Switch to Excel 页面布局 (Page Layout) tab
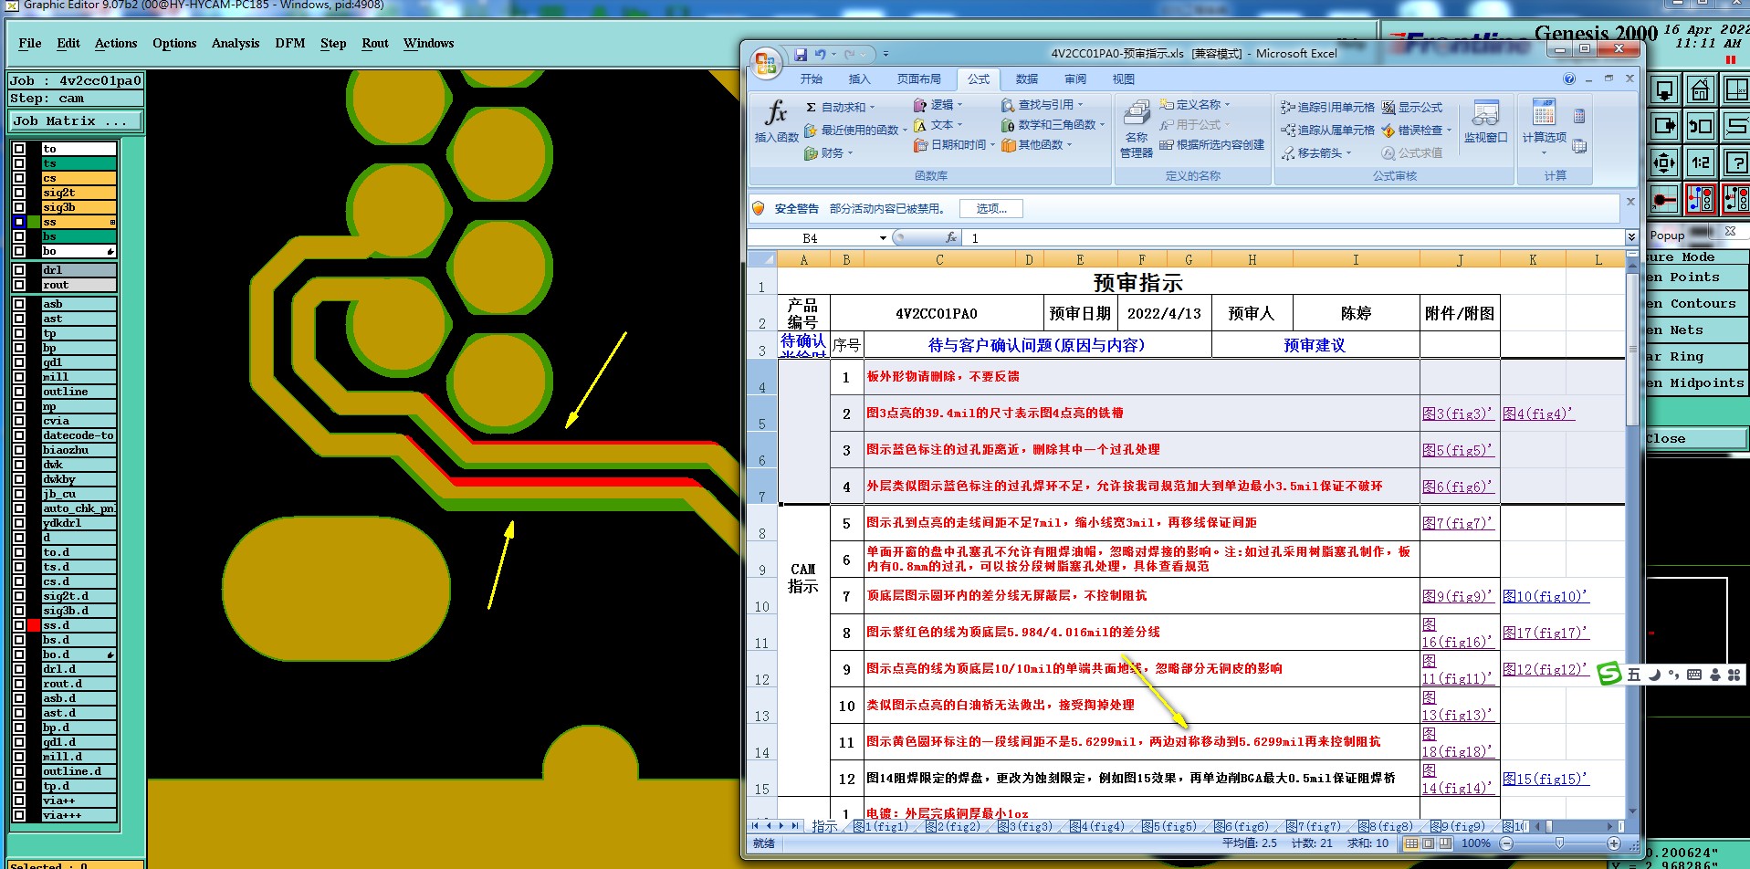 (918, 79)
